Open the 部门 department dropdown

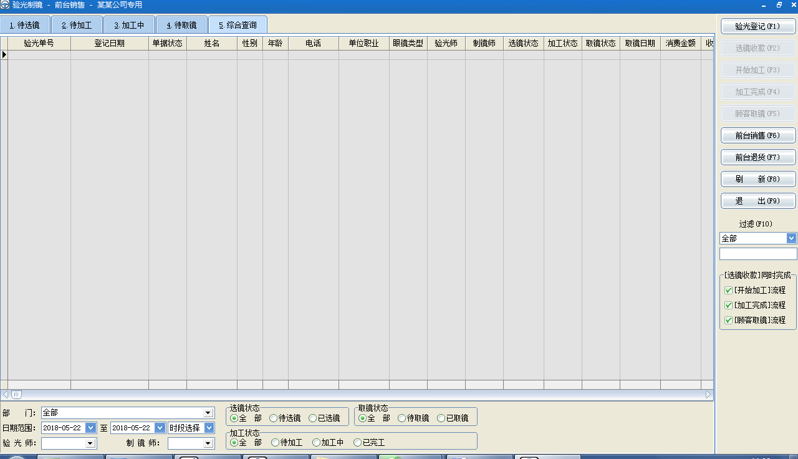point(208,413)
